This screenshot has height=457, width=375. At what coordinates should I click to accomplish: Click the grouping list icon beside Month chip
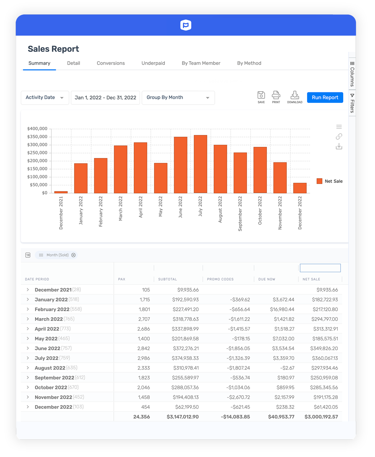point(41,255)
